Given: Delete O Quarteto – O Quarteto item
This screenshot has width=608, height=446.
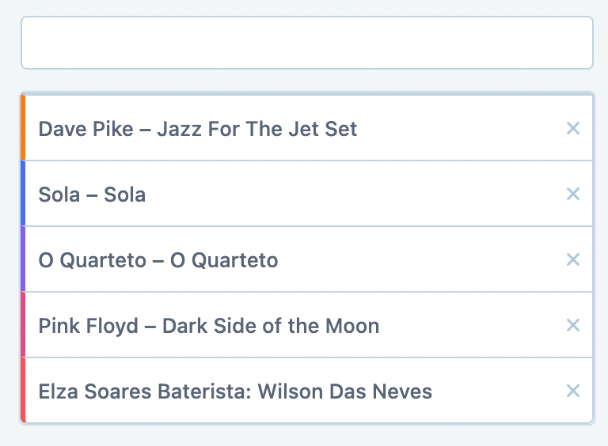Looking at the screenshot, I should point(573,259).
